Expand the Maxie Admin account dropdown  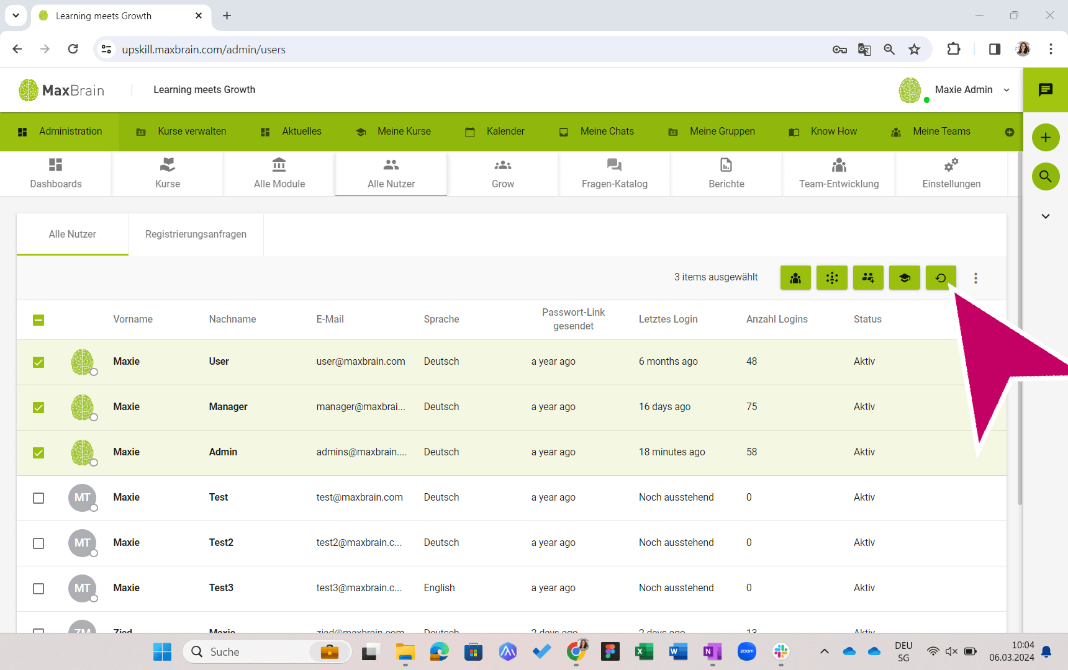click(1007, 90)
